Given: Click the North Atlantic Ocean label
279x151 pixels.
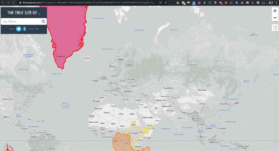Looking at the screenshot, I should 65,105.
